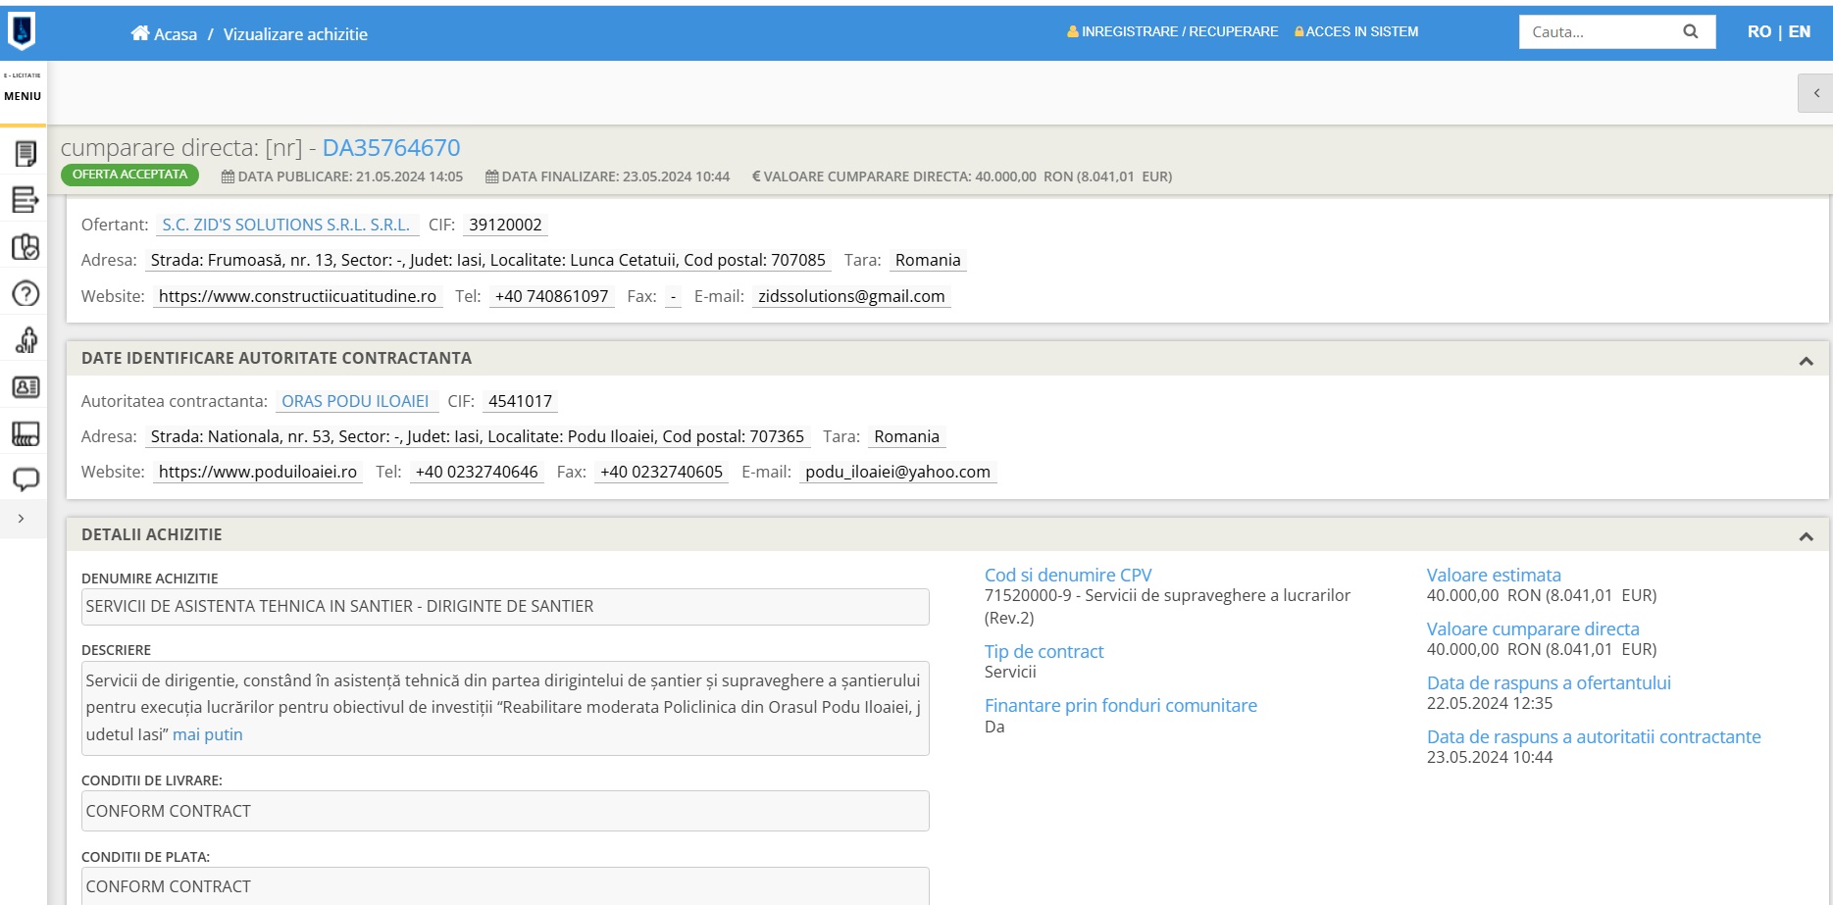
Task: Click 'mai putin' to shorten description
Action: coord(207,734)
